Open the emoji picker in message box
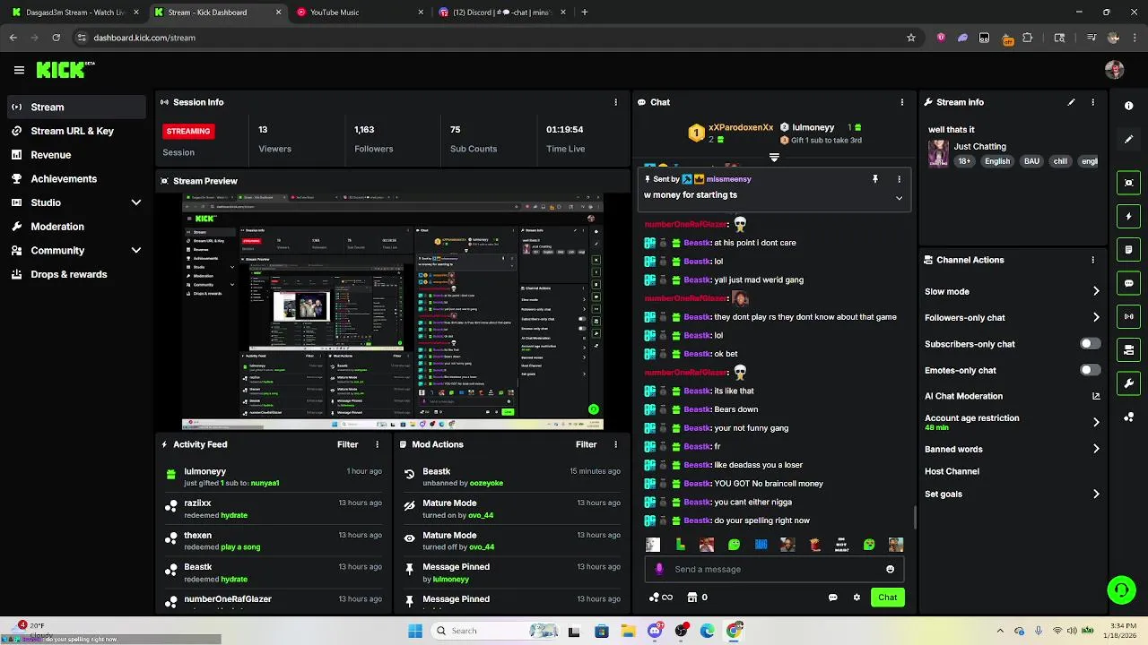The height and width of the screenshot is (645, 1148). click(890, 569)
